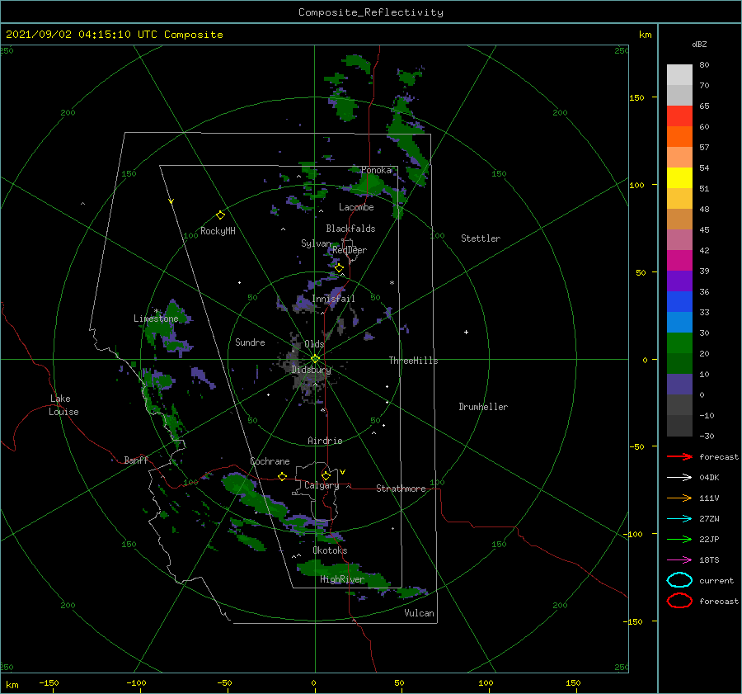
Task: Click yellow diamond marker near Cochrane
Action: [283, 476]
